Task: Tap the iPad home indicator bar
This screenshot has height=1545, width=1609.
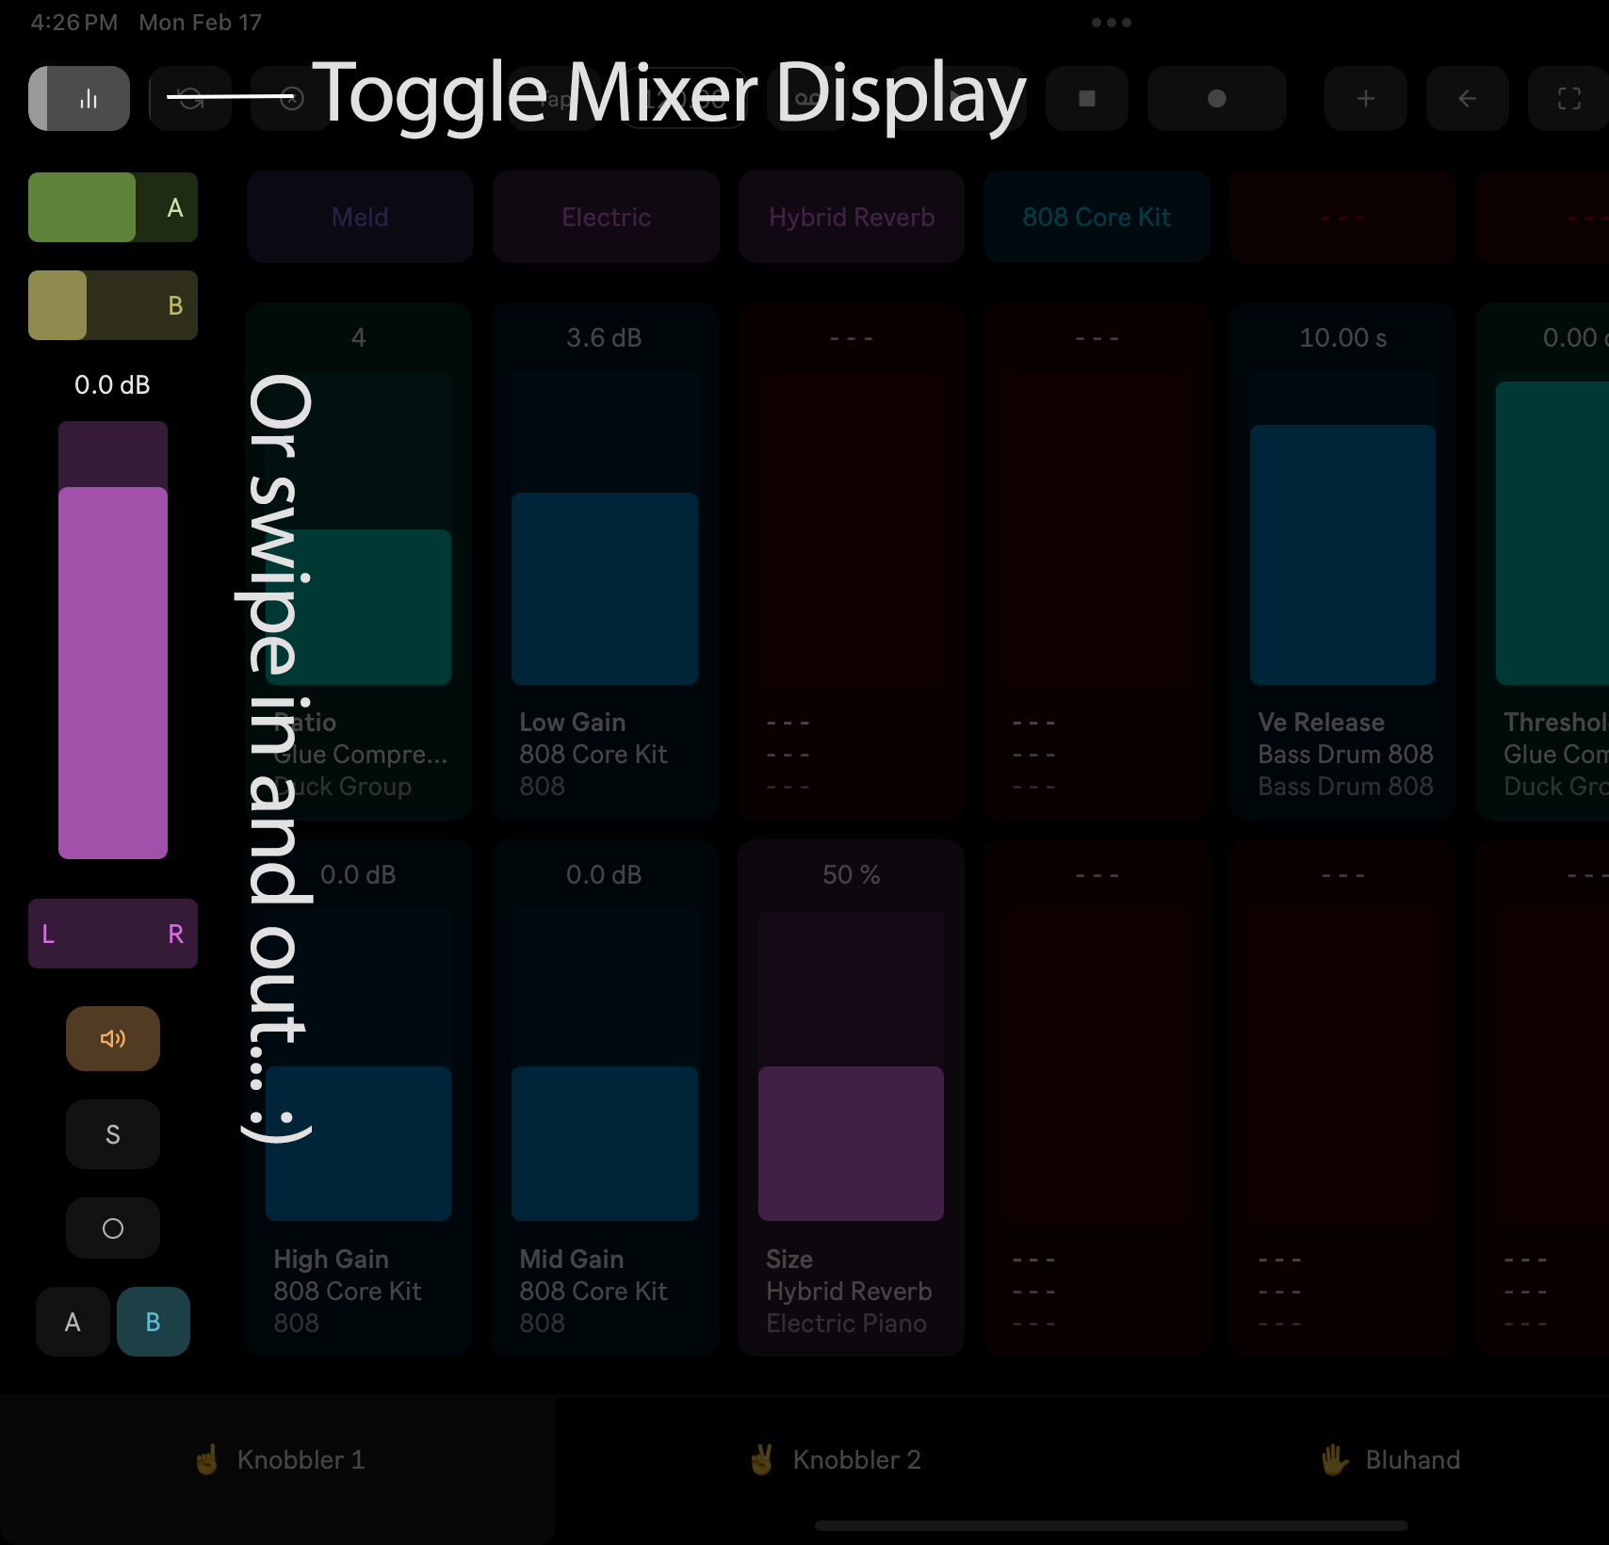Action: (1112, 1525)
